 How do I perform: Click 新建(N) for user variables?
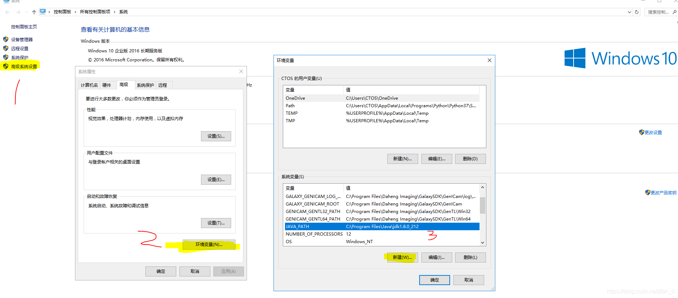pyautogui.click(x=402, y=159)
